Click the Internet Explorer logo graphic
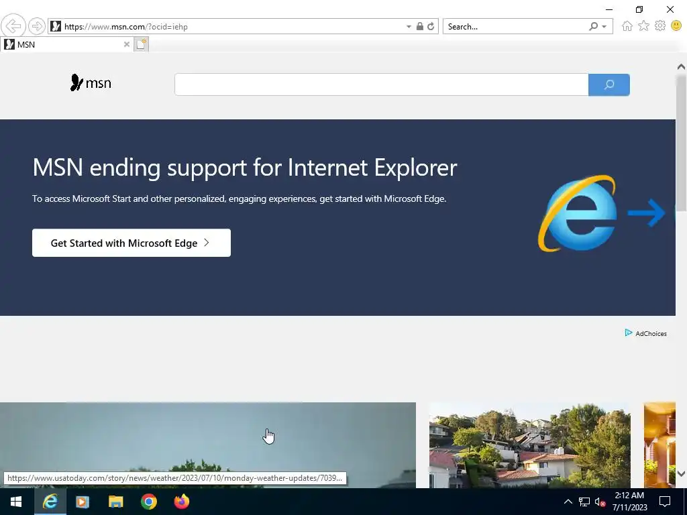 tap(578, 213)
